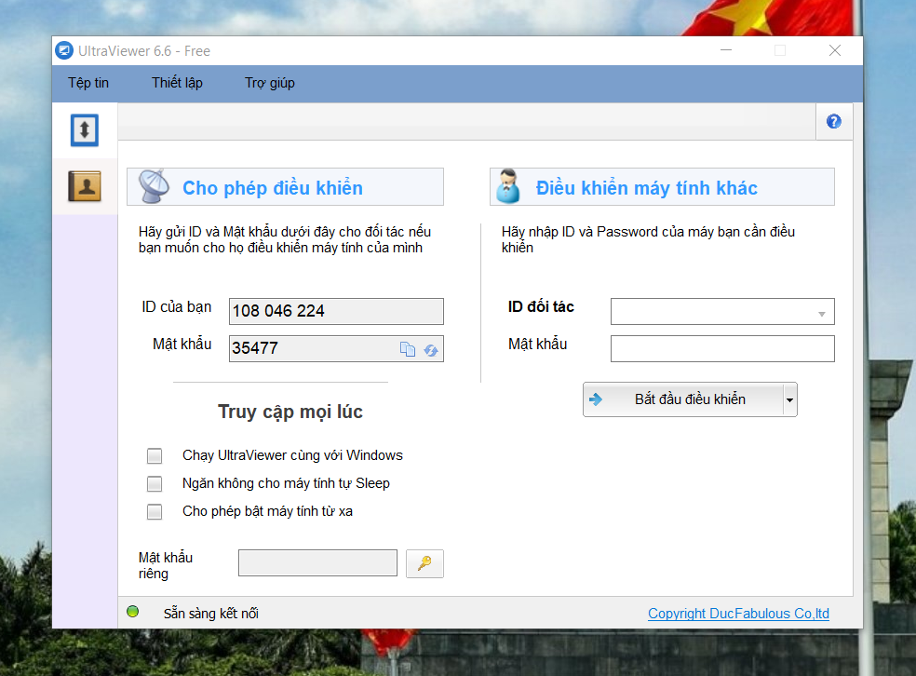
Task: Open the remote control tab icon in sidebar
Action: click(85, 129)
